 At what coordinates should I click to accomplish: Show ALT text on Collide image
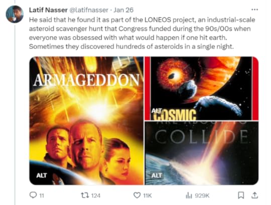pos(157,175)
